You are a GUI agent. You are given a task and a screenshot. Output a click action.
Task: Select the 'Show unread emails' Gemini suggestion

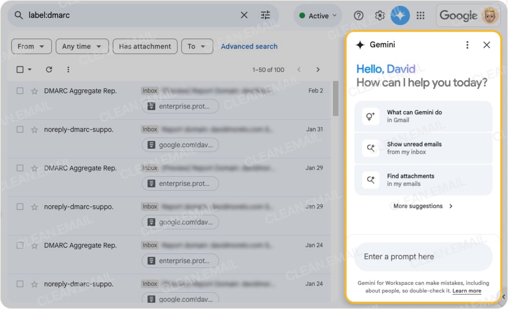tap(423, 148)
